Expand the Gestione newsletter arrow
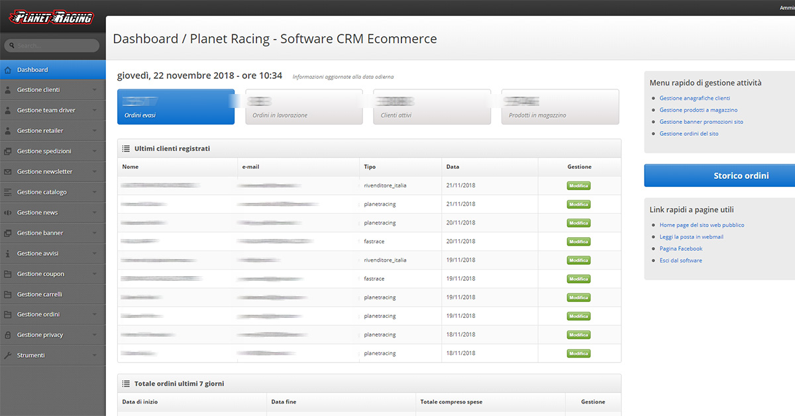The width and height of the screenshot is (795, 416). click(95, 172)
